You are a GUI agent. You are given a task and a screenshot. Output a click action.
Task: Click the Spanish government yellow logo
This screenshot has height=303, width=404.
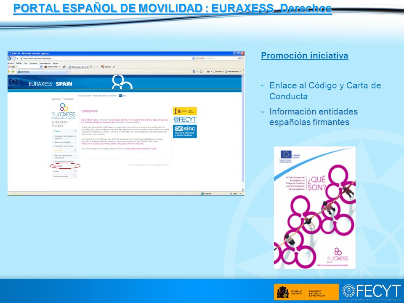(x=185, y=111)
